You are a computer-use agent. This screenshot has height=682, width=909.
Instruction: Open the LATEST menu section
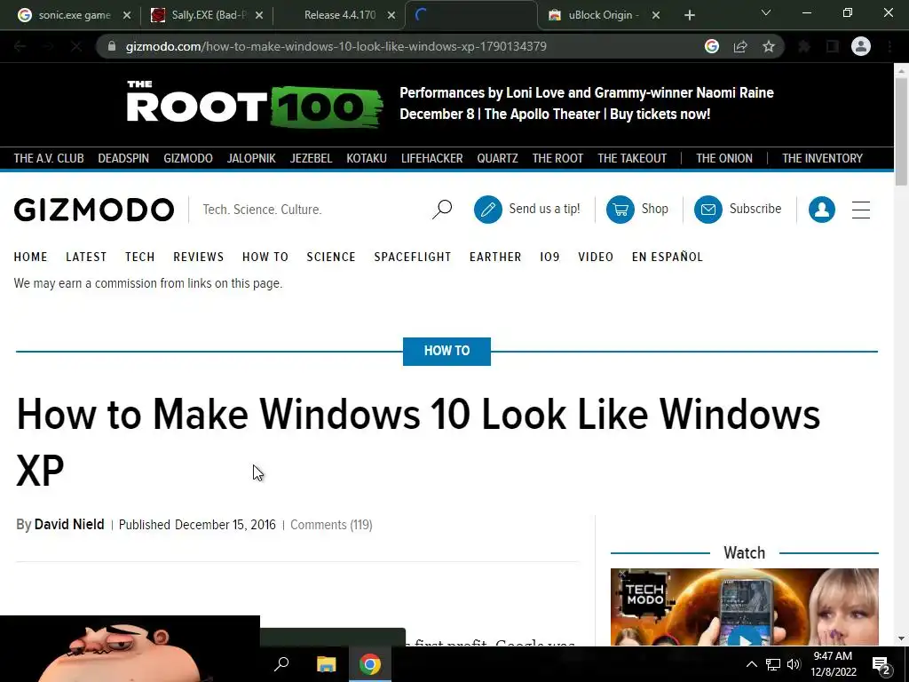pos(86,257)
